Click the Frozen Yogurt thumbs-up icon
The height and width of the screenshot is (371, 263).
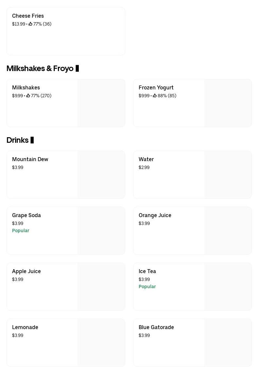click(x=155, y=96)
